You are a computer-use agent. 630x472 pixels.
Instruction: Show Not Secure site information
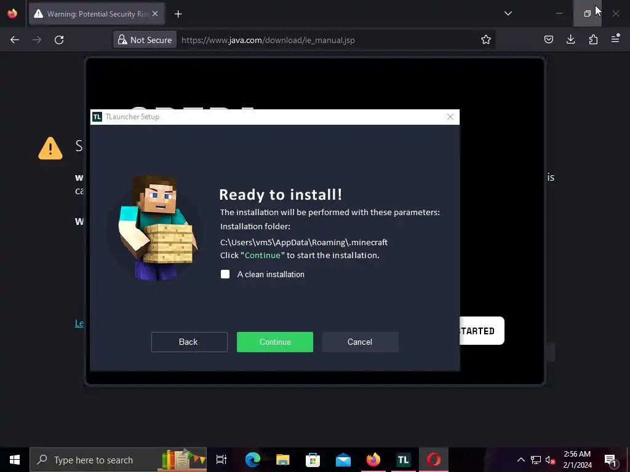(x=145, y=40)
